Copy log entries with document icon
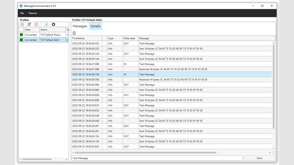This screenshot has width=294, height=165. click(x=74, y=33)
